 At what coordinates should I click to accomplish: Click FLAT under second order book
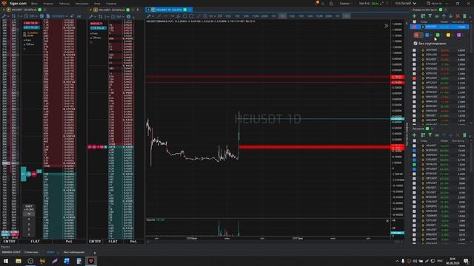113,242
